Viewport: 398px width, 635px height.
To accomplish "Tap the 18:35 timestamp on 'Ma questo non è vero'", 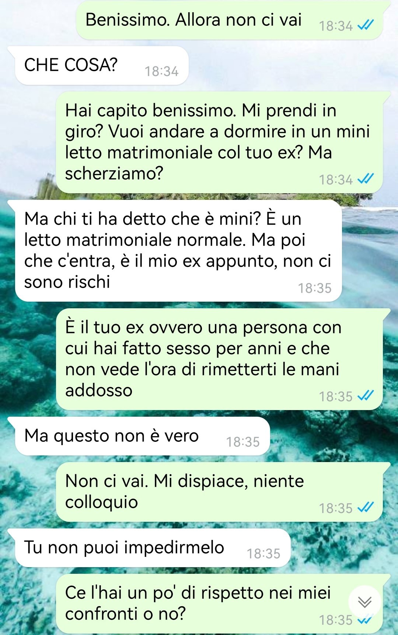I will [243, 442].
